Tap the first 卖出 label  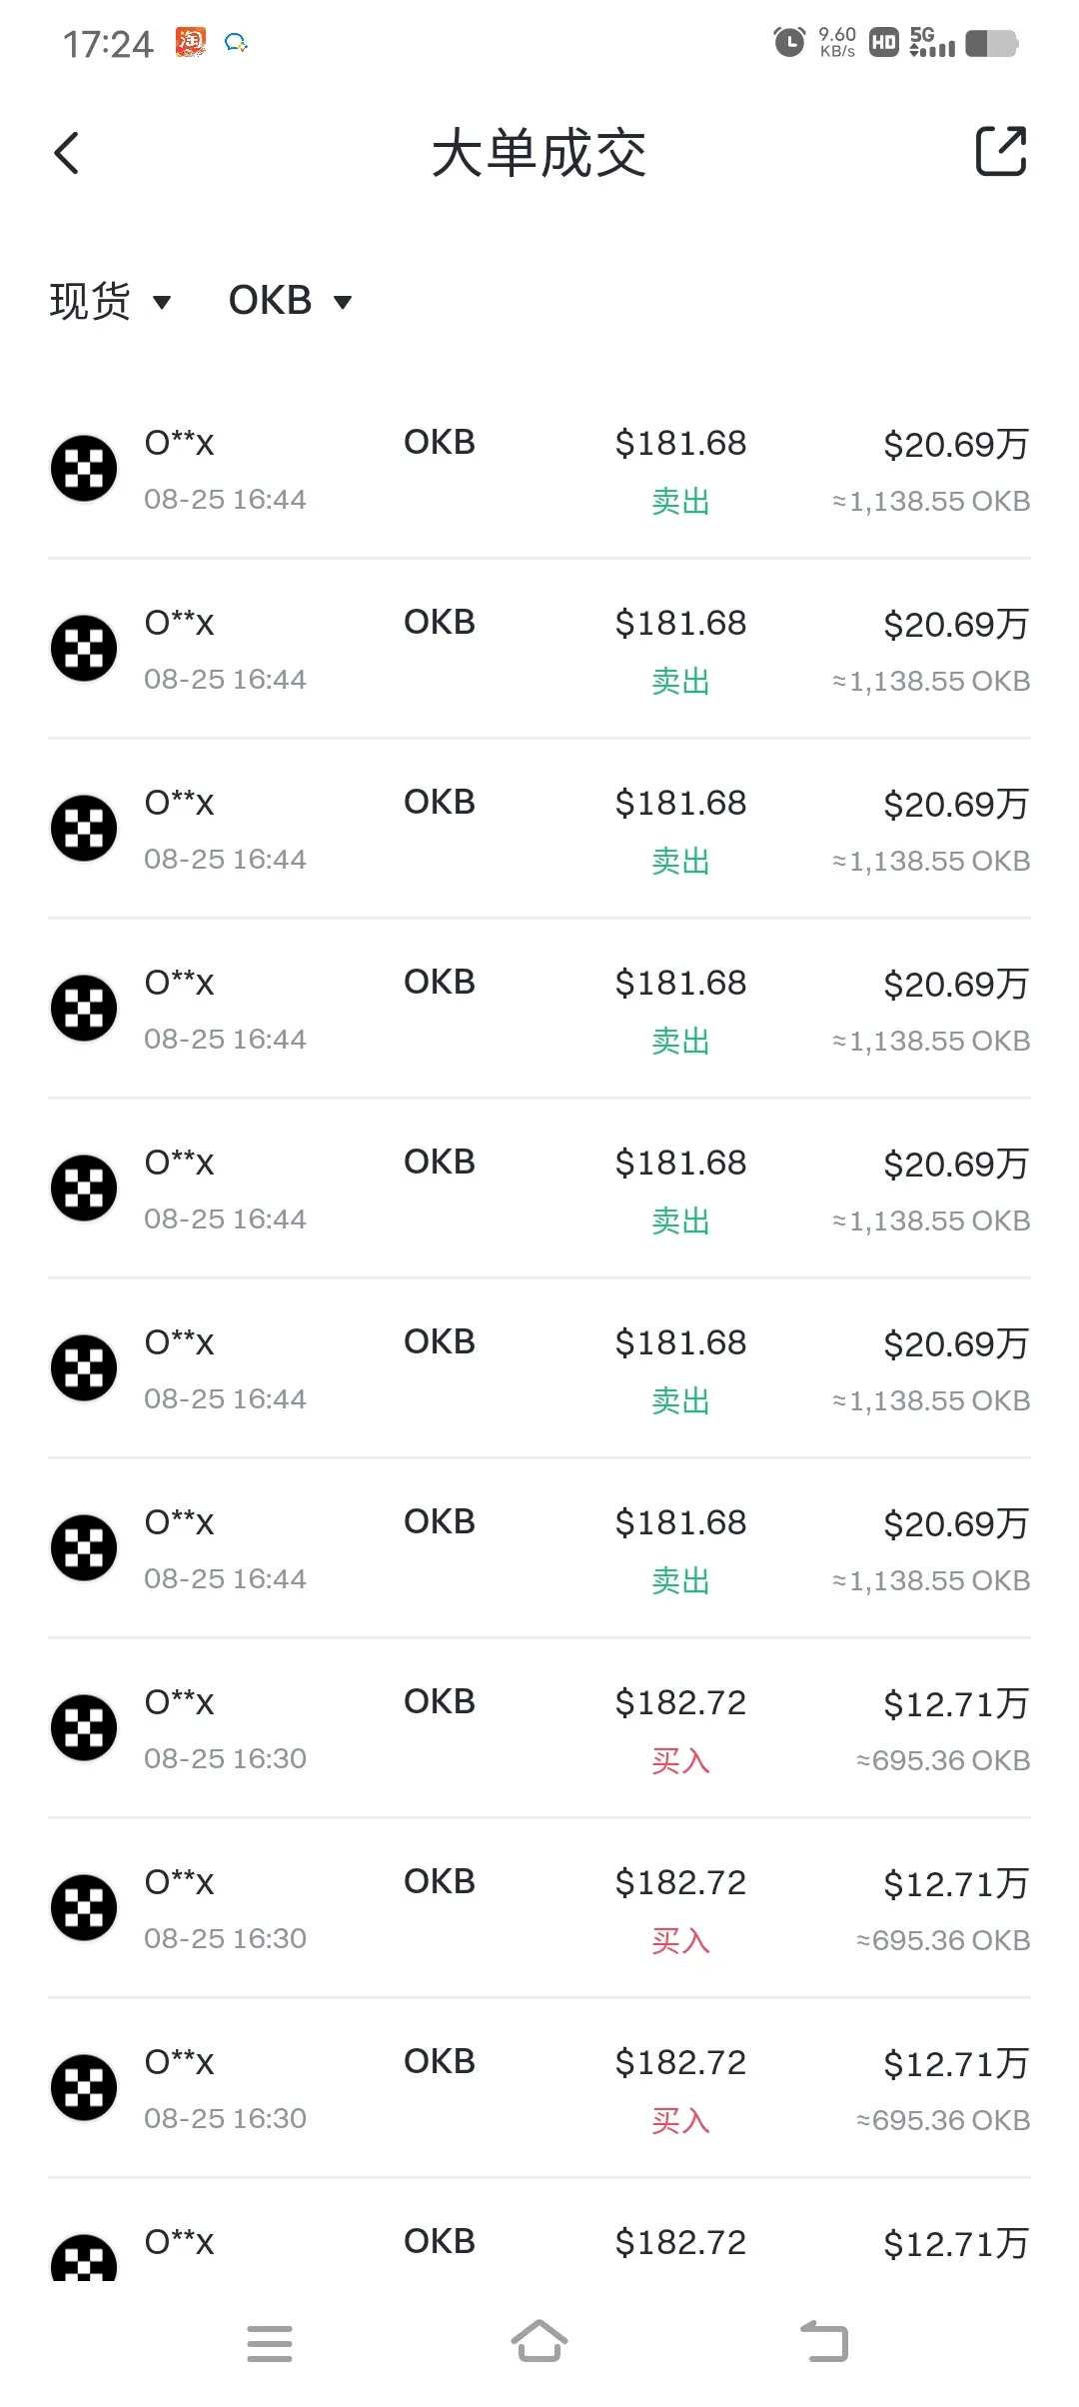680,501
